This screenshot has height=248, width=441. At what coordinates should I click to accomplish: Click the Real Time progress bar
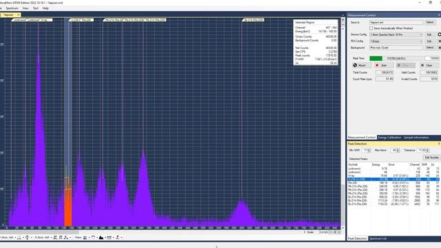396,58
